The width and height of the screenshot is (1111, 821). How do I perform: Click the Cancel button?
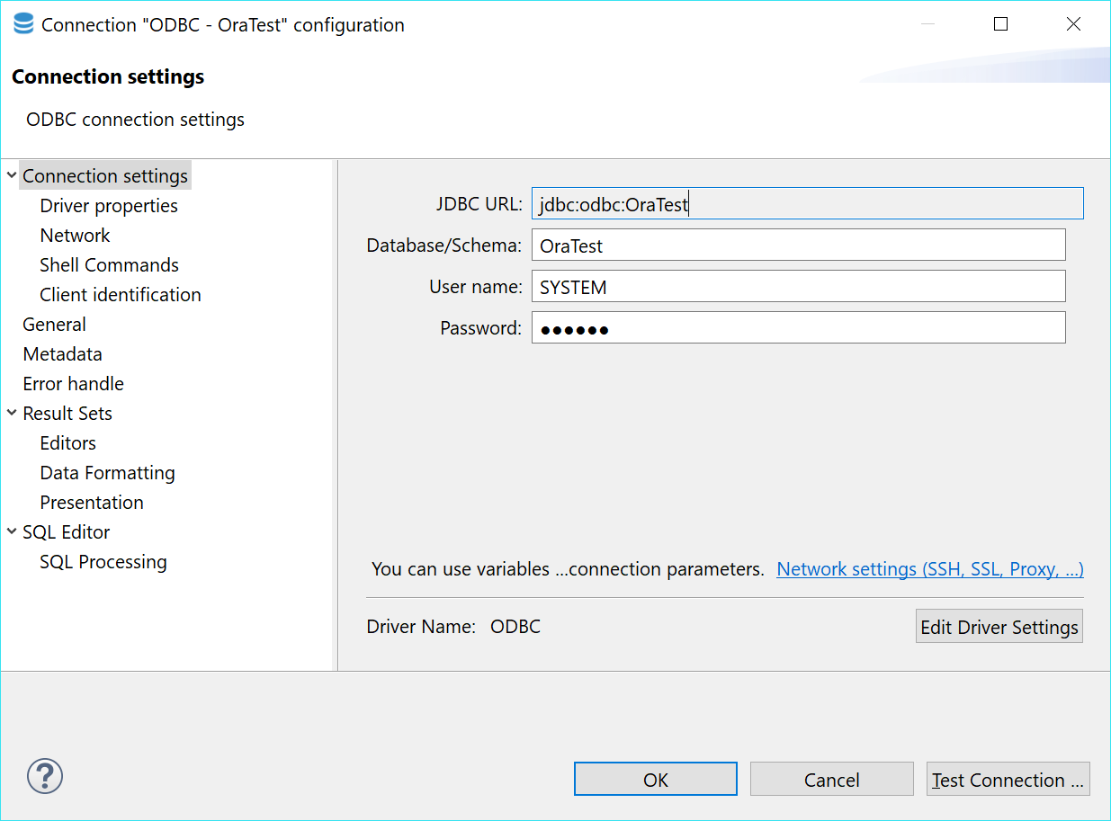point(832,779)
